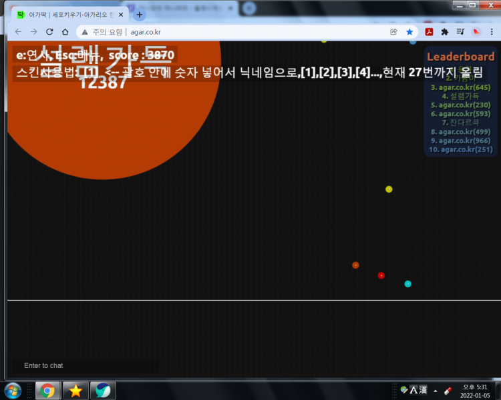Screen dimensions: 501x400
Task: Open the red Adobe Acrobat extension
Action: click(429, 32)
